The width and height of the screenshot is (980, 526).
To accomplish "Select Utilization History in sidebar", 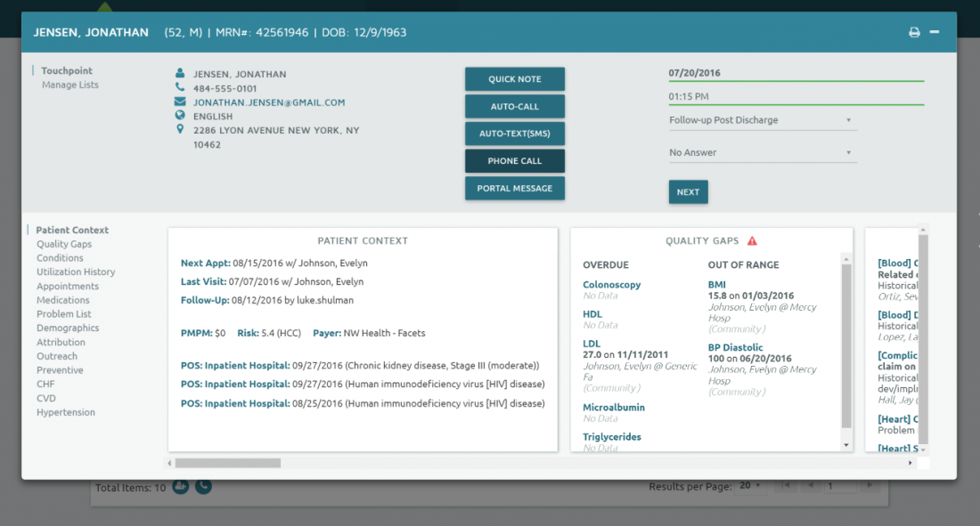I will [76, 271].
